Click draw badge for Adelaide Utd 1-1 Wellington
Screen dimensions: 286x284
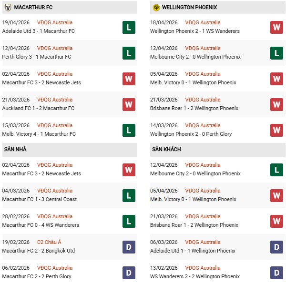(276, 247)
